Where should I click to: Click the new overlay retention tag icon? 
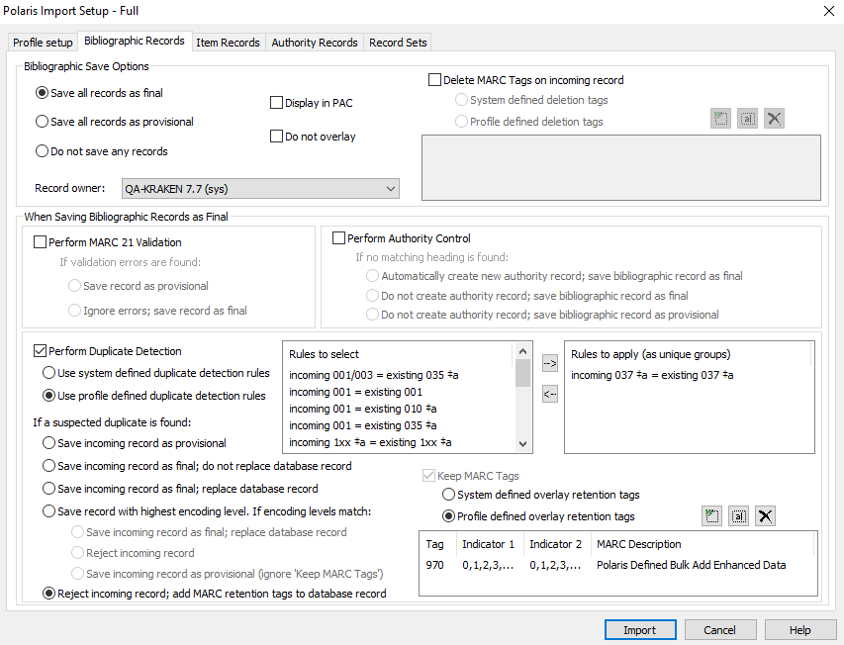coord(711,515)
